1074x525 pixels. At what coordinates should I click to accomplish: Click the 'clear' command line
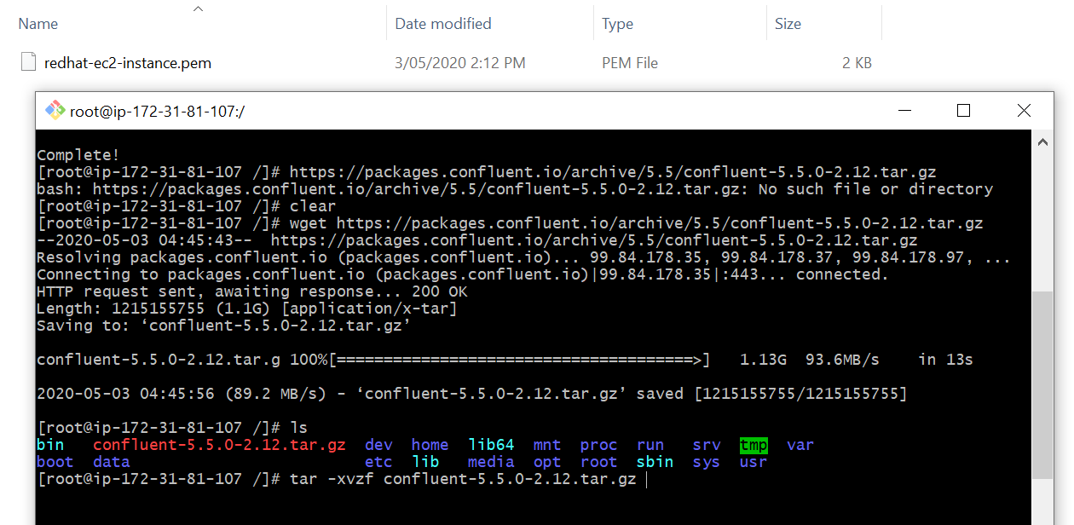[x=187, y=206]
